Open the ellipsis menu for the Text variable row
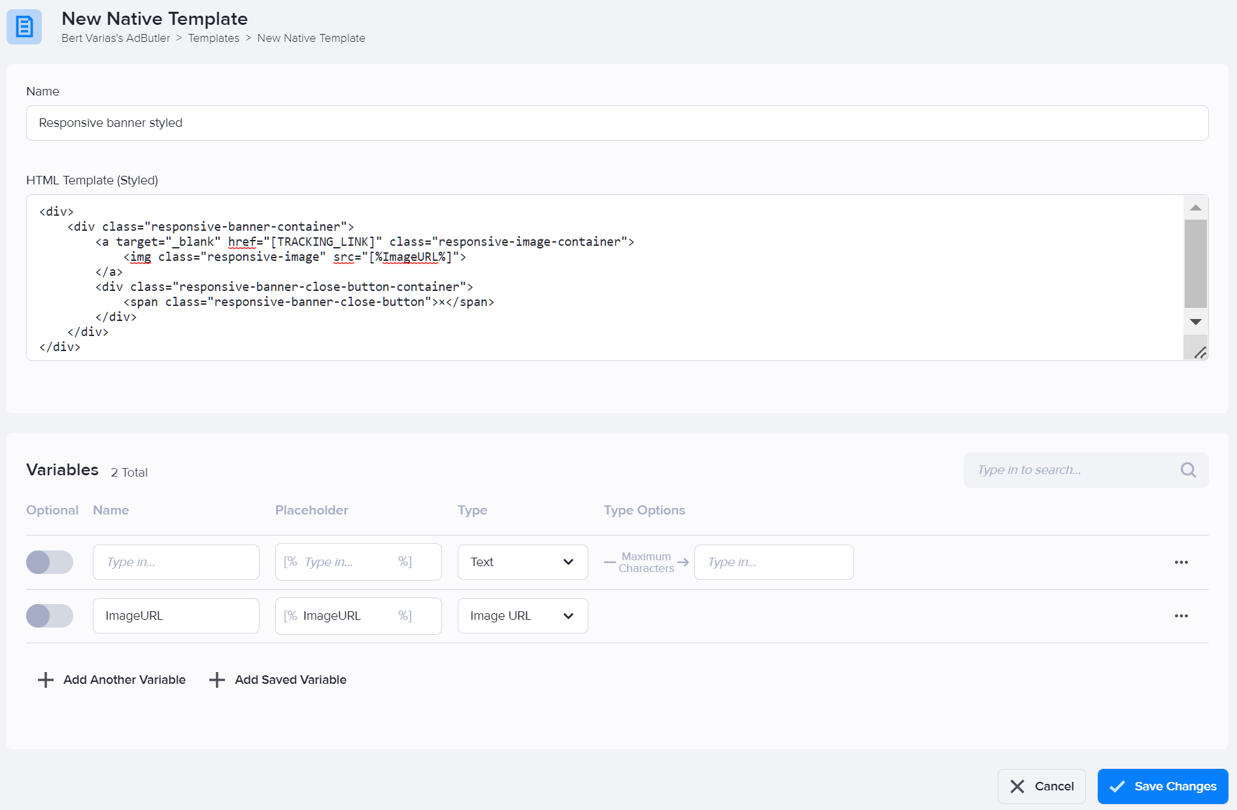 (x=1181, y=562)
